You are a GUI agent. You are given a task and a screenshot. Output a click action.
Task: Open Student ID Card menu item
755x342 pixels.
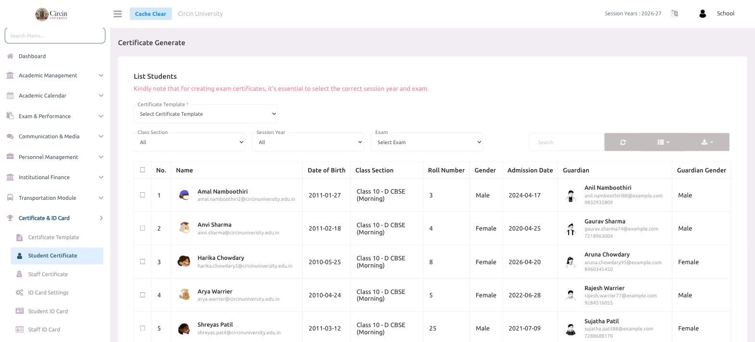pos(48,311)
